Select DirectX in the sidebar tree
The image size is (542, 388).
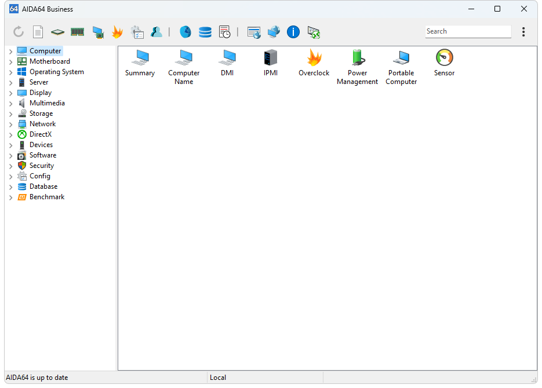click(x=41, y=134)
